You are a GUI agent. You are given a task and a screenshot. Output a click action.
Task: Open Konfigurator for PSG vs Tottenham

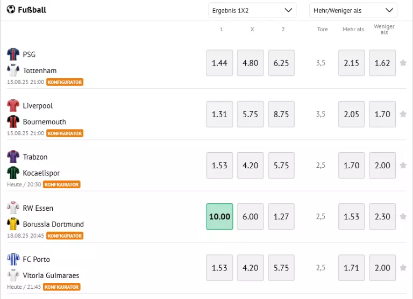65,82
